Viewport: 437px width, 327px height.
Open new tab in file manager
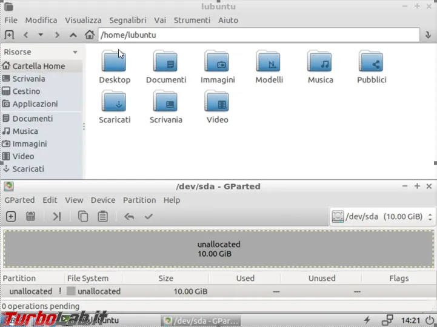click(9, 35)
